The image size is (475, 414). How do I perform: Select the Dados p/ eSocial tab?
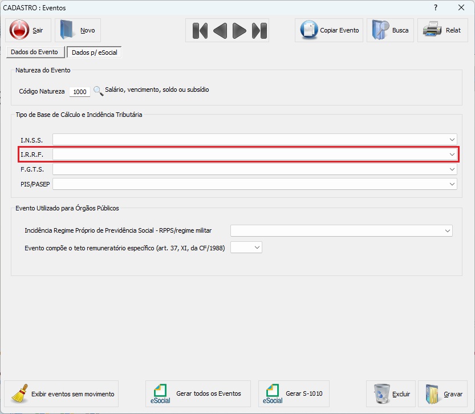[94, 52]
